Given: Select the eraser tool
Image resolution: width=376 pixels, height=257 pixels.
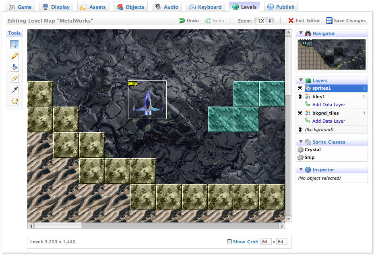Looking at the screenshot, I should tap(14, 78).
